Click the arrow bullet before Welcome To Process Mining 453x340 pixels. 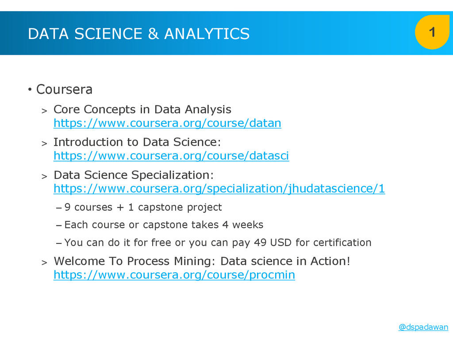(x=44, y=263)
